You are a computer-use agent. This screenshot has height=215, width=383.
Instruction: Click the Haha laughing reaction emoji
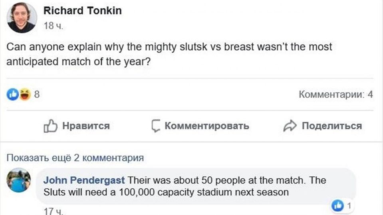click(x=24, y=95)
